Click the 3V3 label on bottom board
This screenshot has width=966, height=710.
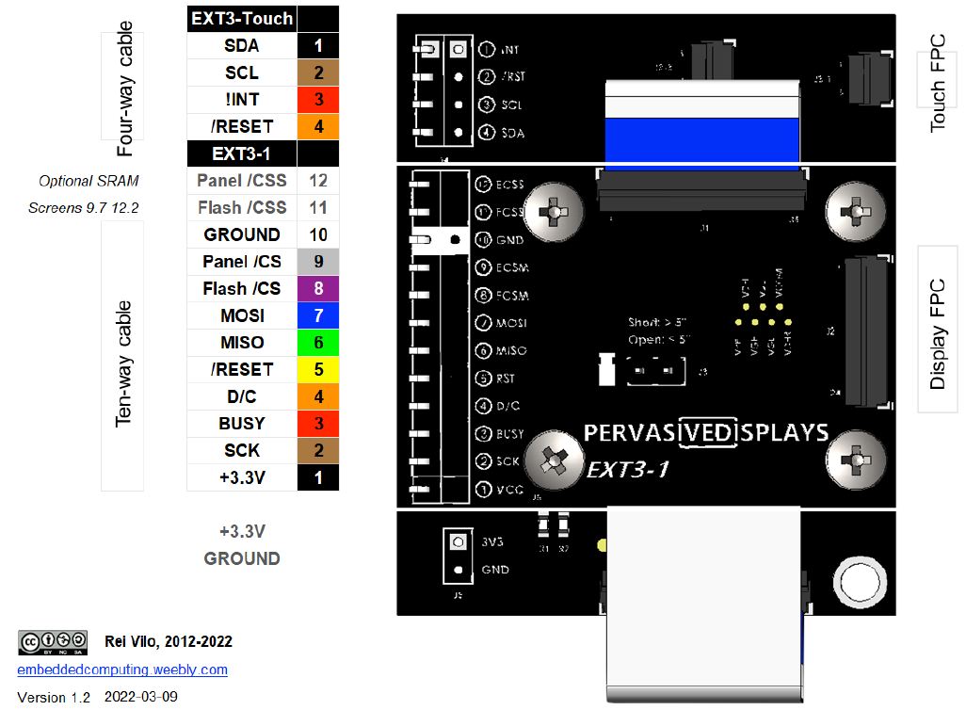tap(492, 541)
